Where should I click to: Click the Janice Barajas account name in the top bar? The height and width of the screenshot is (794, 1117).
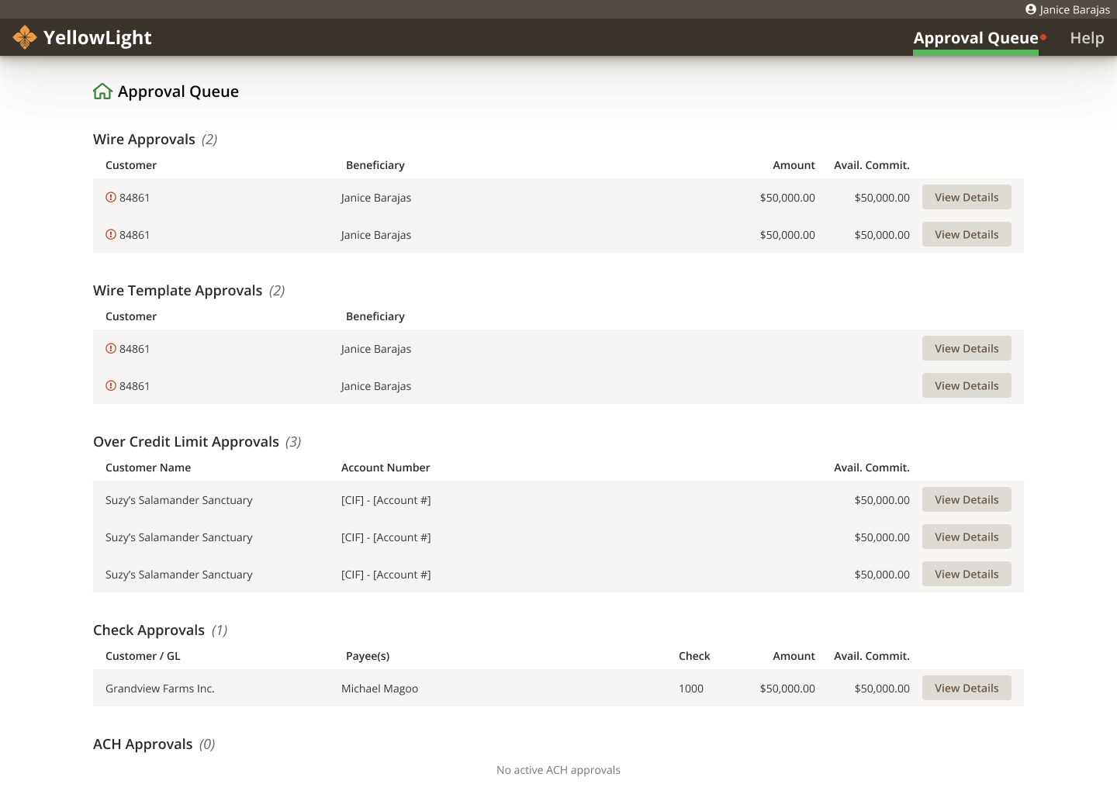point(1074,9)
